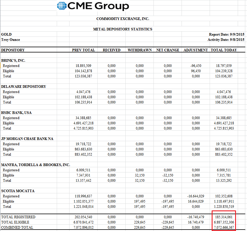Click the BRINK'S, INC. depository heading
This screenshot has width=247, height=231.
click(x=13, y=61)
